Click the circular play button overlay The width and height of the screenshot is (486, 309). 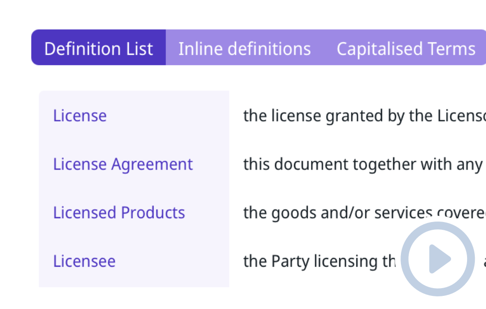[438, 259]
